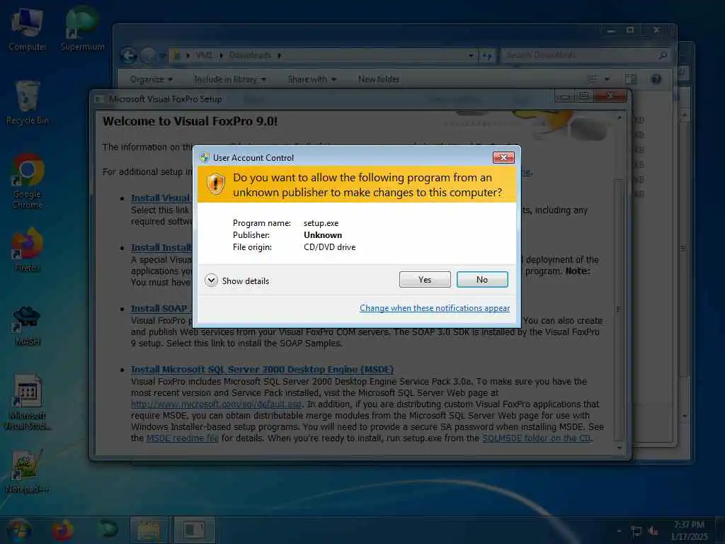Open SQLMSDE folder on the CD link
The height and width of the screenshot is (544, 725).
(x=537, y=438)
